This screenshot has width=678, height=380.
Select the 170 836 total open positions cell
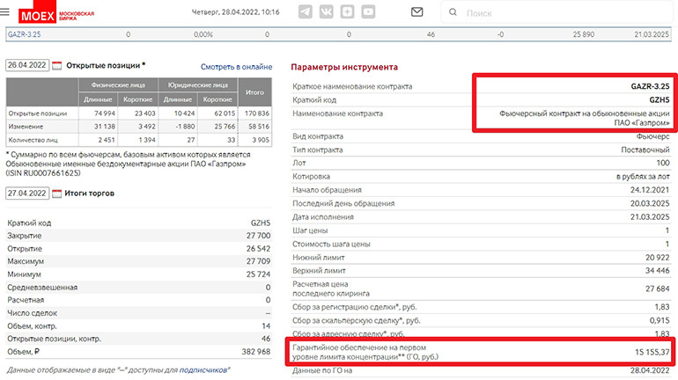pyautogui.click(x=257, y=113)
